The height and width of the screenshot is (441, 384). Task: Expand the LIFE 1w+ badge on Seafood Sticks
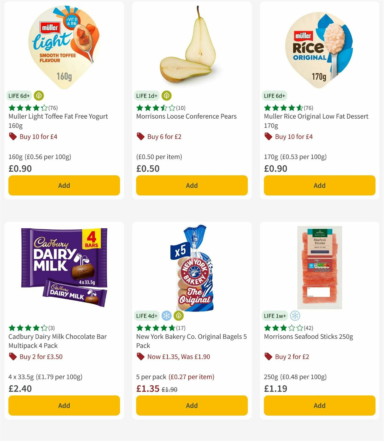coord(275,315)
